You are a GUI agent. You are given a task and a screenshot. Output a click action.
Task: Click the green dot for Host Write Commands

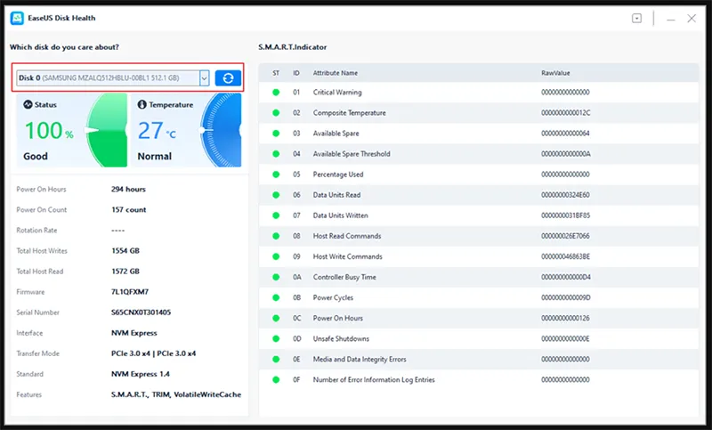pyautogui.click(x=276, y=256)
